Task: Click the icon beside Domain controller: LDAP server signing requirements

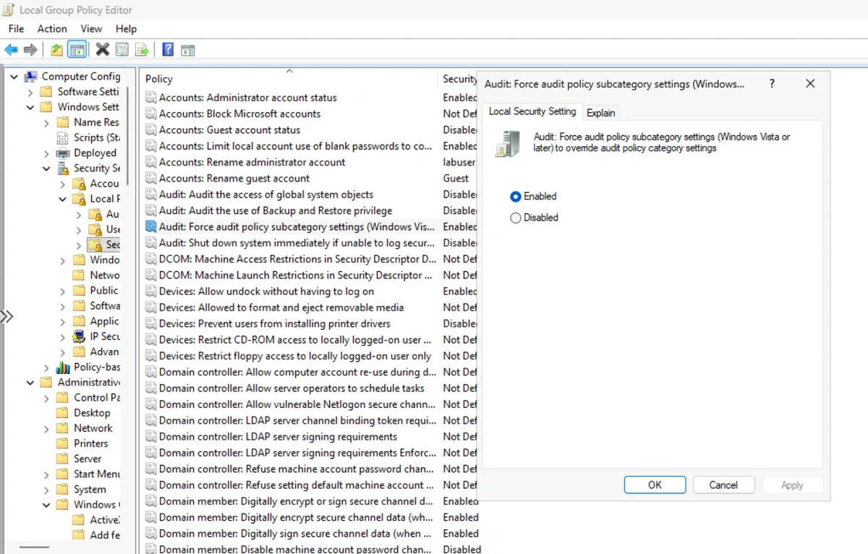Action: tap(150, 437)
